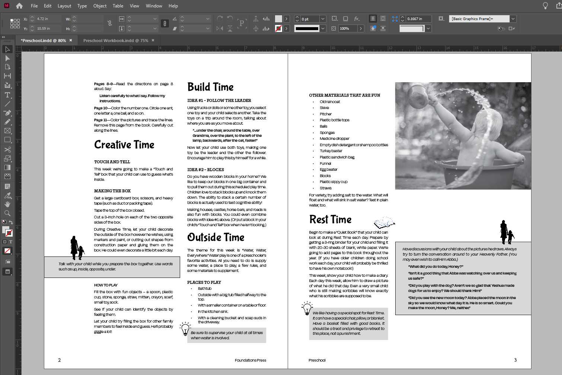
Task: Open the Edit menu
Action: click(48, 6)
